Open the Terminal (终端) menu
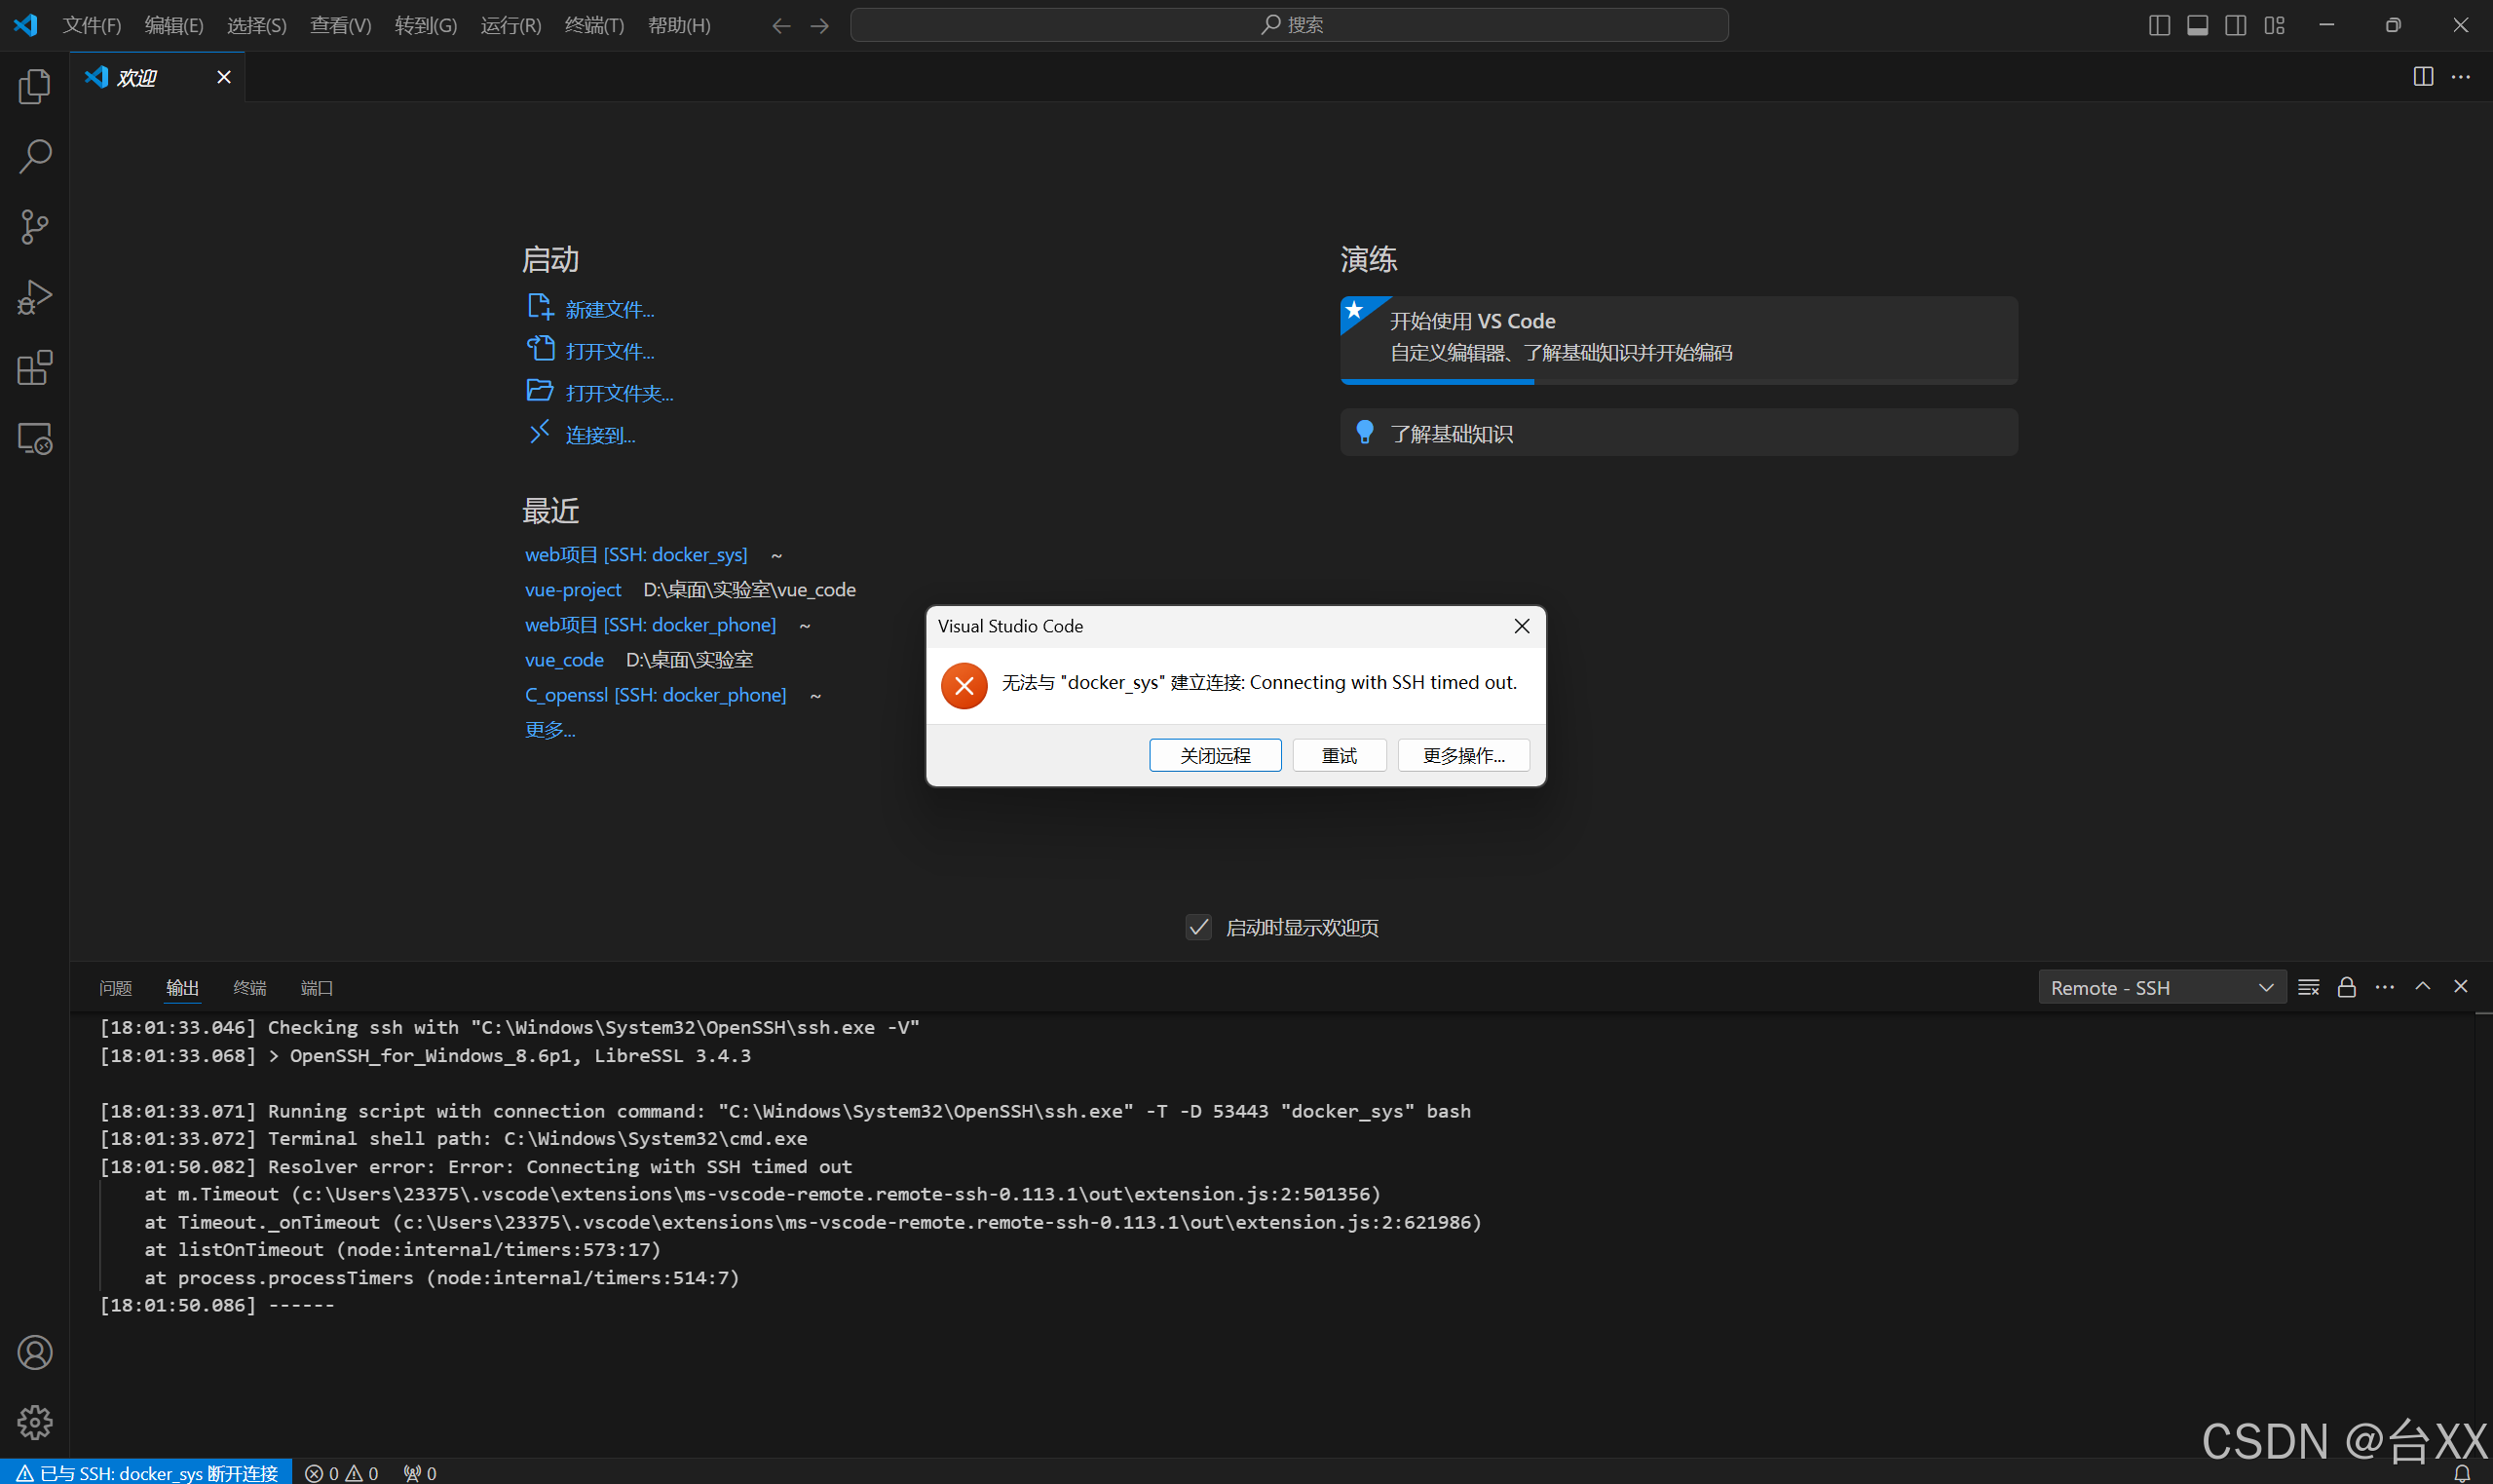The width and height of the screenshot is (2493, 1484). tap(593, 25)
